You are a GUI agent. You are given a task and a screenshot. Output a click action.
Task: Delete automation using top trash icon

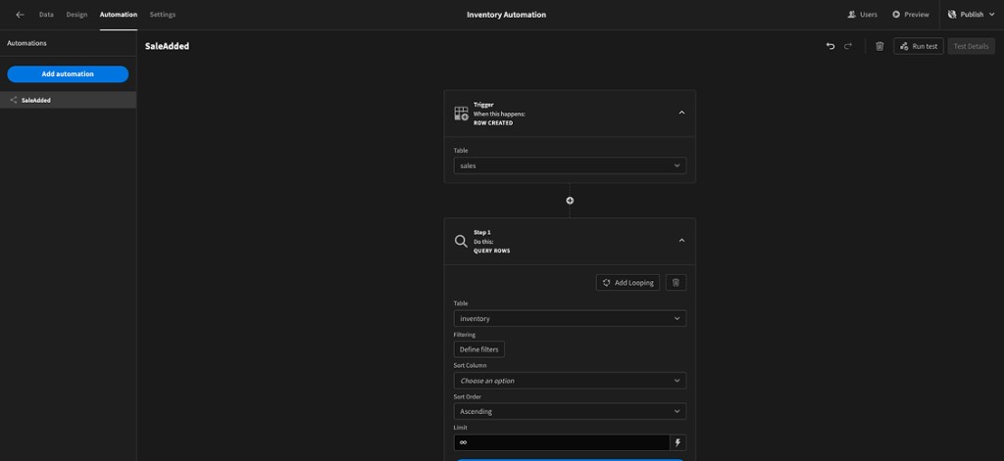(879, 46)
